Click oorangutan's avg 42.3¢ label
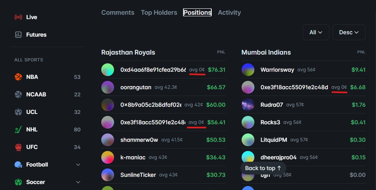This screenshot has height=190, width=376. [166, 87]
